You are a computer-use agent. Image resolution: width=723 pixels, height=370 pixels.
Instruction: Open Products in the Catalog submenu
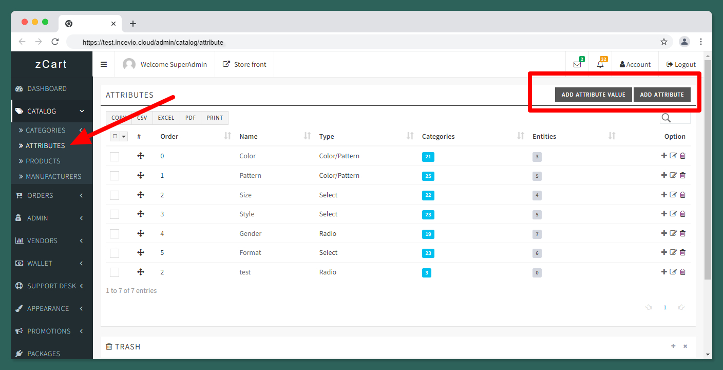click(43, 161)
